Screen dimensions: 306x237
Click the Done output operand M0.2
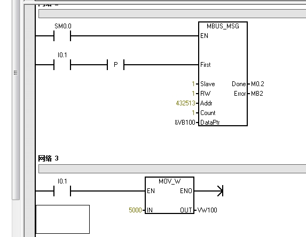257,84
